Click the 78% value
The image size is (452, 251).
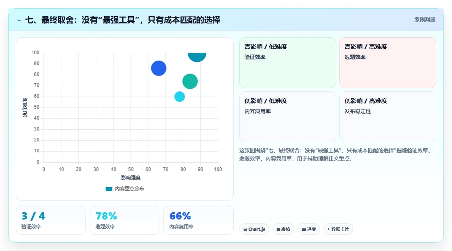point(106,216)
